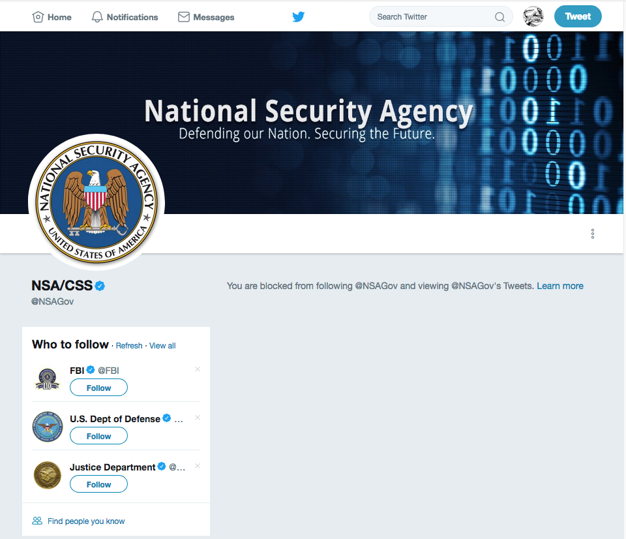Click the Dept of Defense avatar
The width and height of the screenshot is (626, 539).
coord(47,427)
